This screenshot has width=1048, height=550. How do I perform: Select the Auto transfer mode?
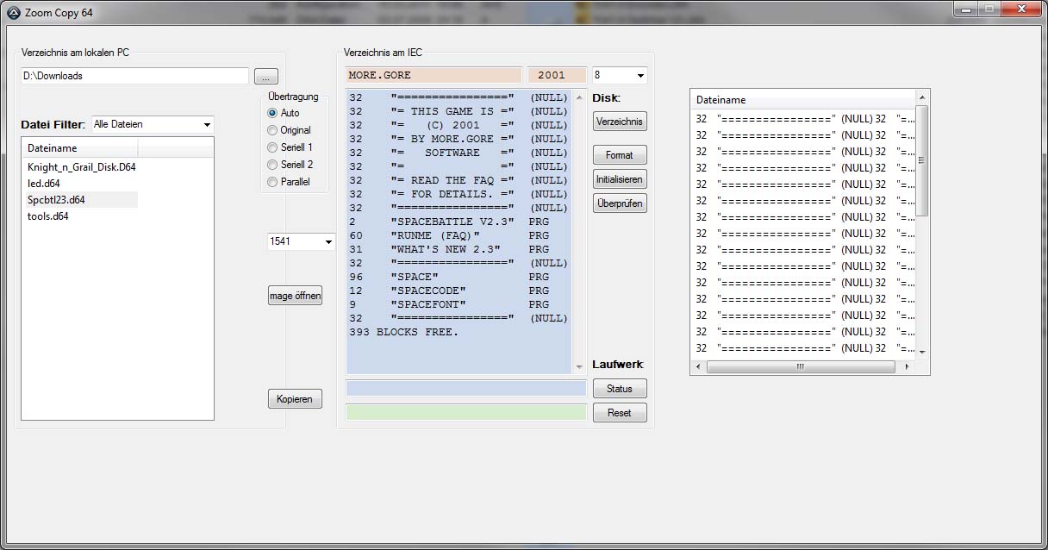pyautogui.click(x=273, y=113)
